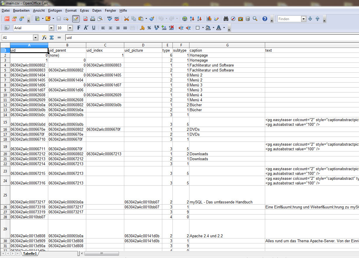Toggle AutoSpellcheck red-underline ABC icon
Viewport: 359px width, 258px height.
coord(117,19)
